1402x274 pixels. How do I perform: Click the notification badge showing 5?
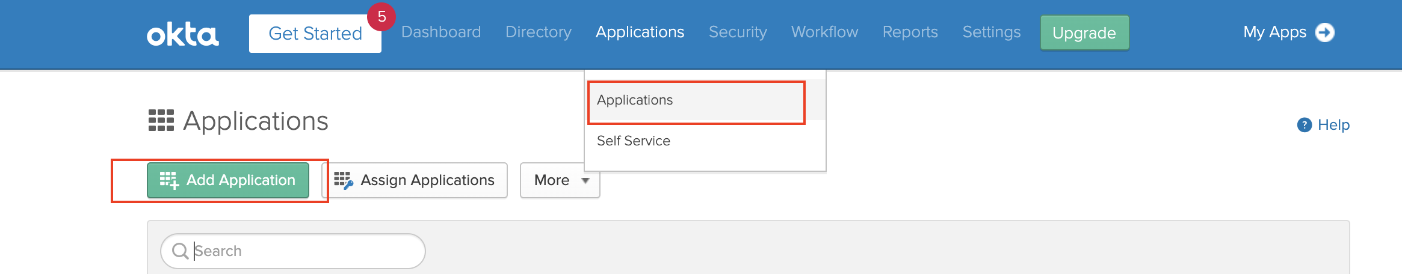coord(381,16)
